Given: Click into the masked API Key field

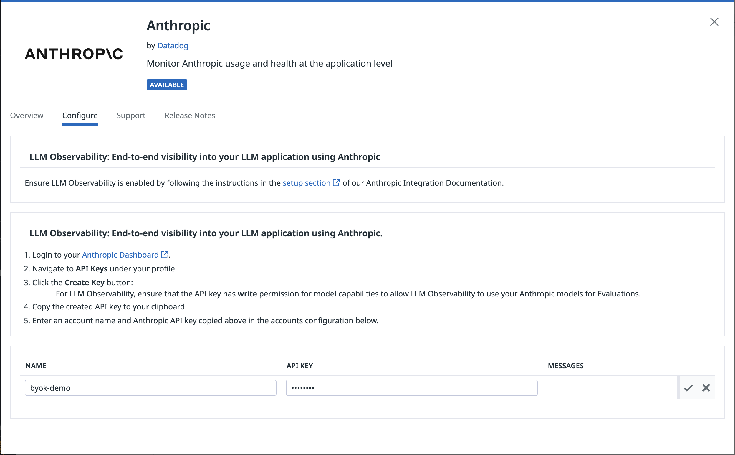Looking at the screenshot, I should tap(412, 388).
